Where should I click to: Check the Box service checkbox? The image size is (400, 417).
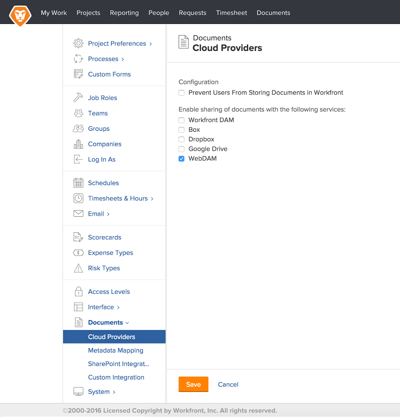tap(181, 130)
